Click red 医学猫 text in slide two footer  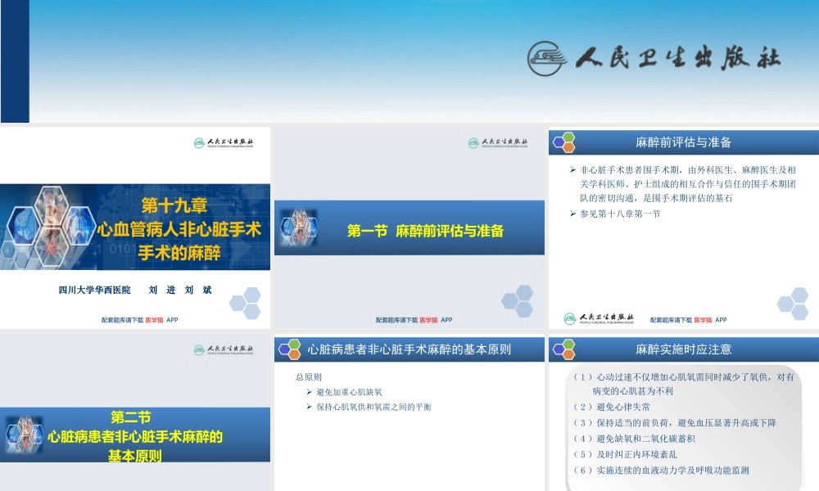pos(430,320)
